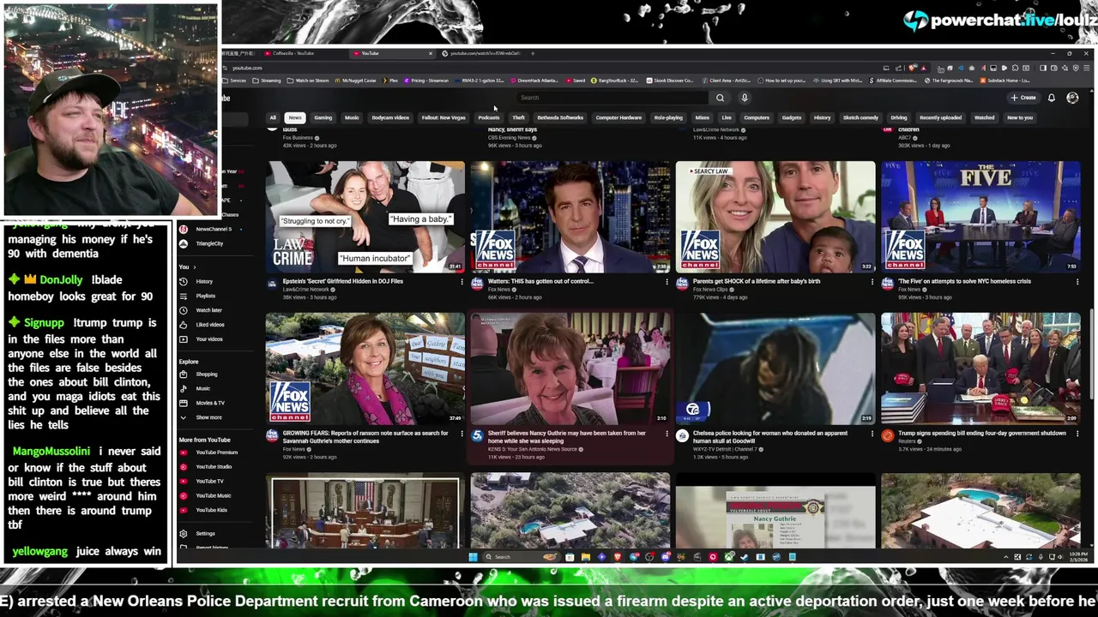Open Shopping under Explore
The image size is (1098, 617).
(206, 374)
